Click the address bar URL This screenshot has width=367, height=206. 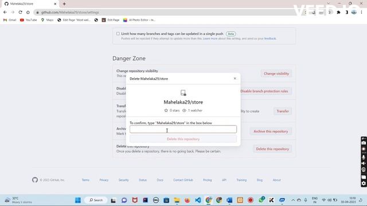(70, 13)
